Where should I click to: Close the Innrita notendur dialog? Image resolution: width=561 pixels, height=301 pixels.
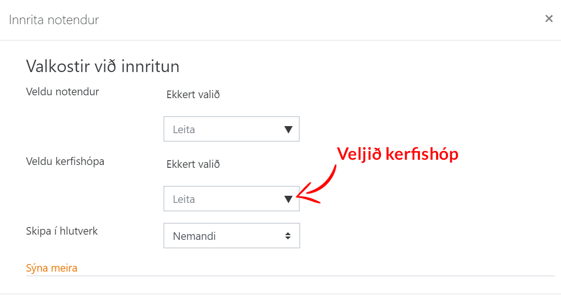(549, 19)
